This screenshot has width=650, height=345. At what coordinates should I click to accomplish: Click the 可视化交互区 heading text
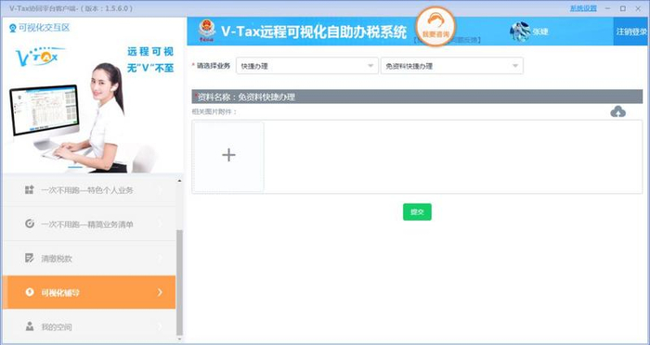45,28
